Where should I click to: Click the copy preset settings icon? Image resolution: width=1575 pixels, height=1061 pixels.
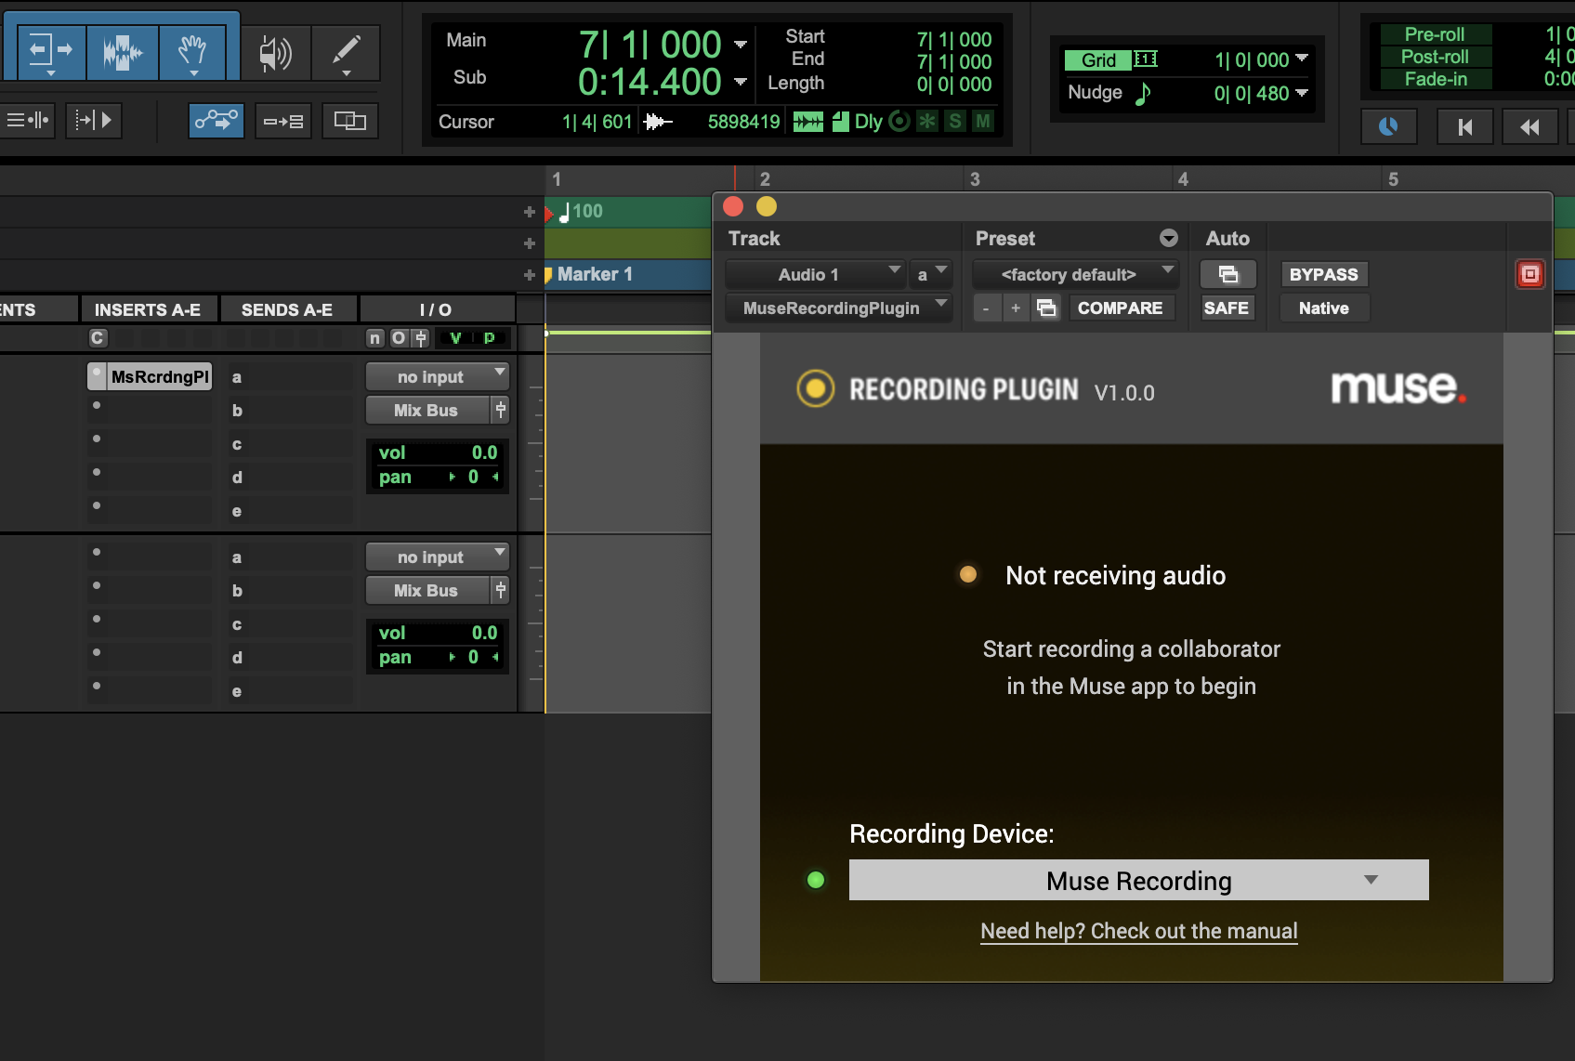pyautogui.click(x=1046, y=308)
